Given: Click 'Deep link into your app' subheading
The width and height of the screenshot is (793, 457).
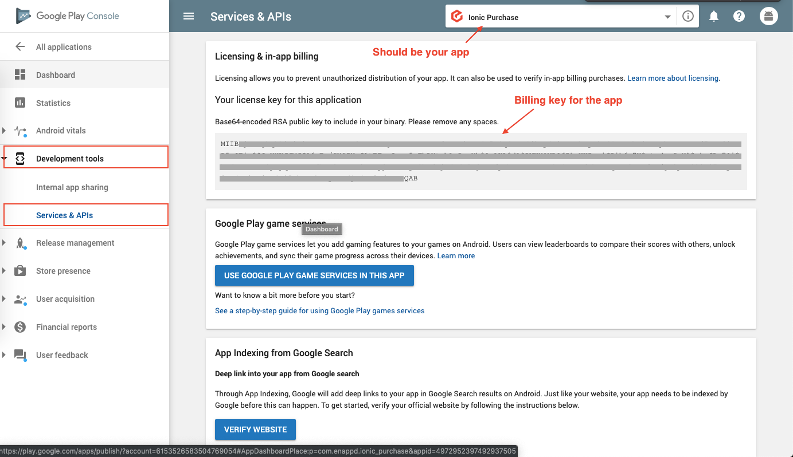Looking at the screenshot, I should 287,373.
